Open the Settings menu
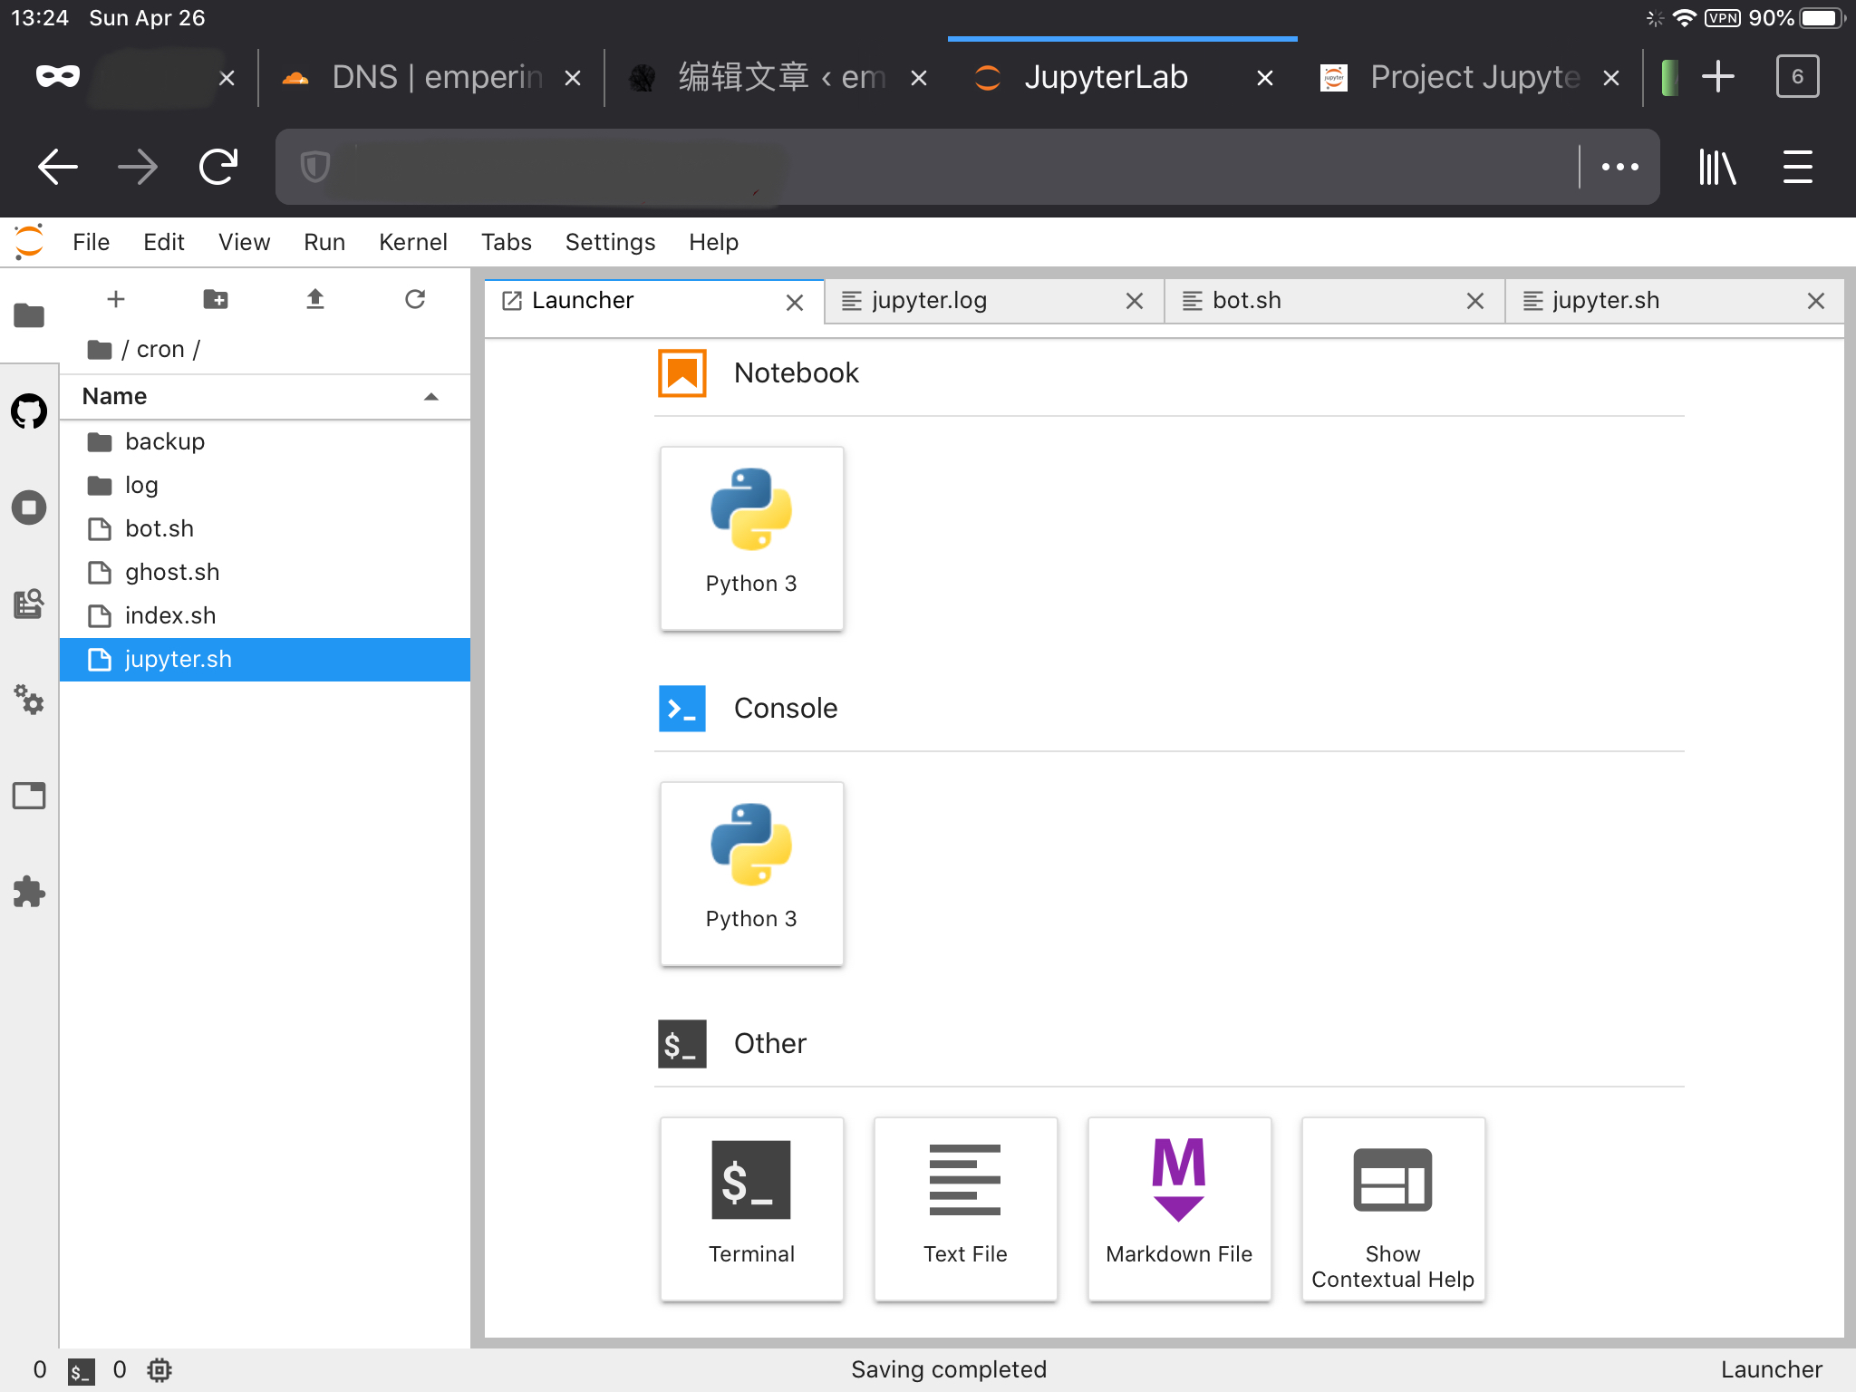The height and width of the screenshot is (1392, 1856). (610, 242)
